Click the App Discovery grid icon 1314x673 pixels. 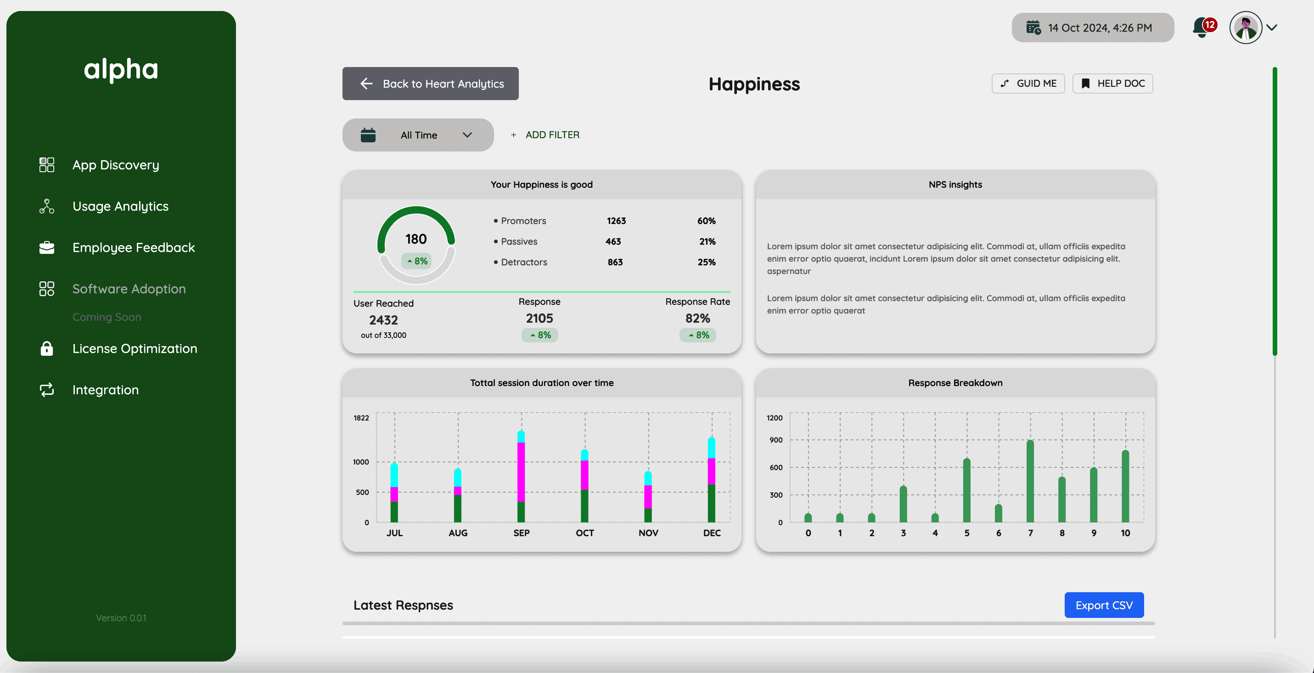46,165
